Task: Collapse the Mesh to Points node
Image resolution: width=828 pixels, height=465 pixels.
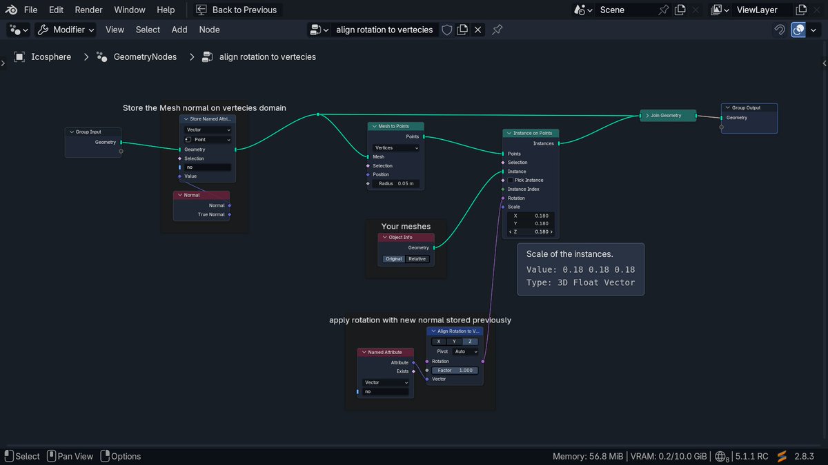Action: point(373,126)
